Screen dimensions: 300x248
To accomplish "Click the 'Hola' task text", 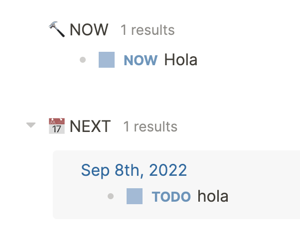I will [181, 60].
